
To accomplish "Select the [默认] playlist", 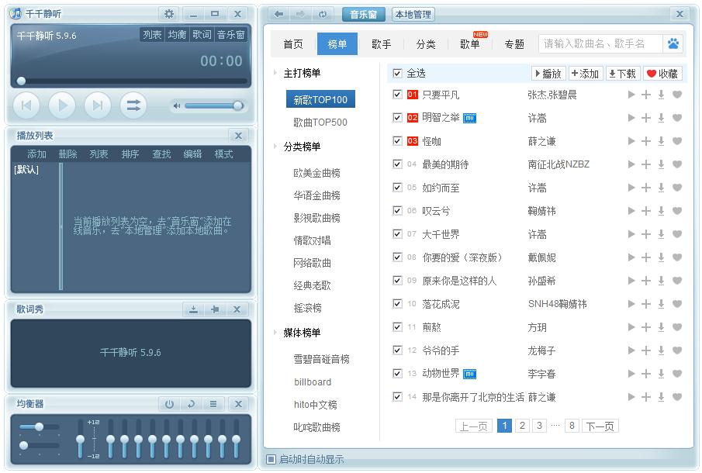I will click(x=26, y=170).
